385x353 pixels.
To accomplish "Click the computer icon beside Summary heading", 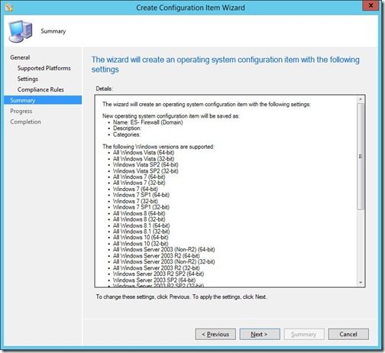I will [21, 31].
